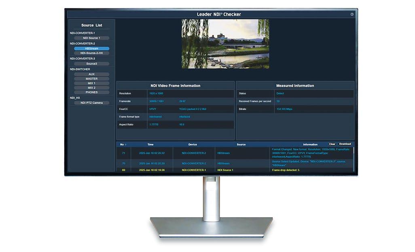This screenshot has height=252, width=415.
Task: Click the Format Changed log message
Action: (311, 153)
